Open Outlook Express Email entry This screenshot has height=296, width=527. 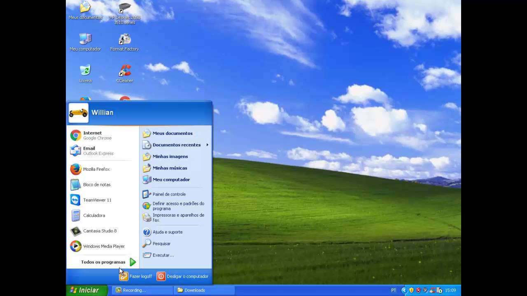(x=103, y=151)
